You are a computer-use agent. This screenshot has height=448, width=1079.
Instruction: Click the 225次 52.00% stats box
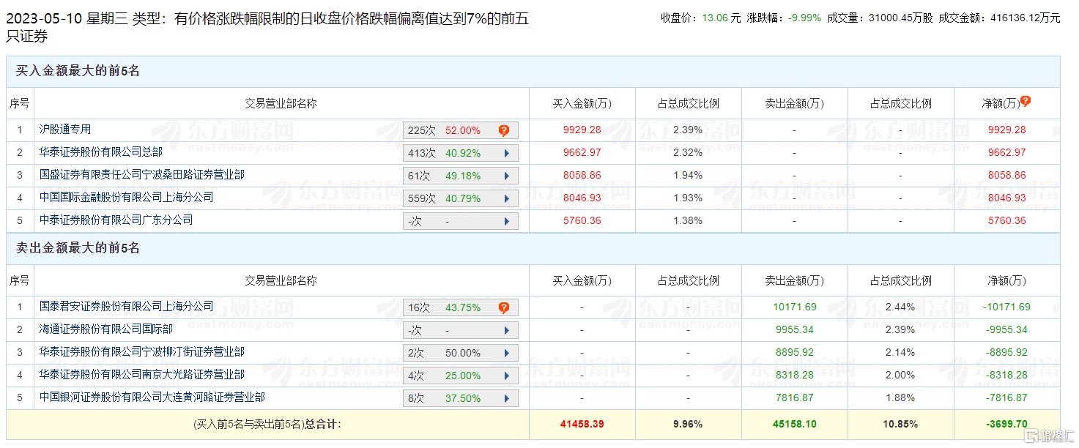461,131
